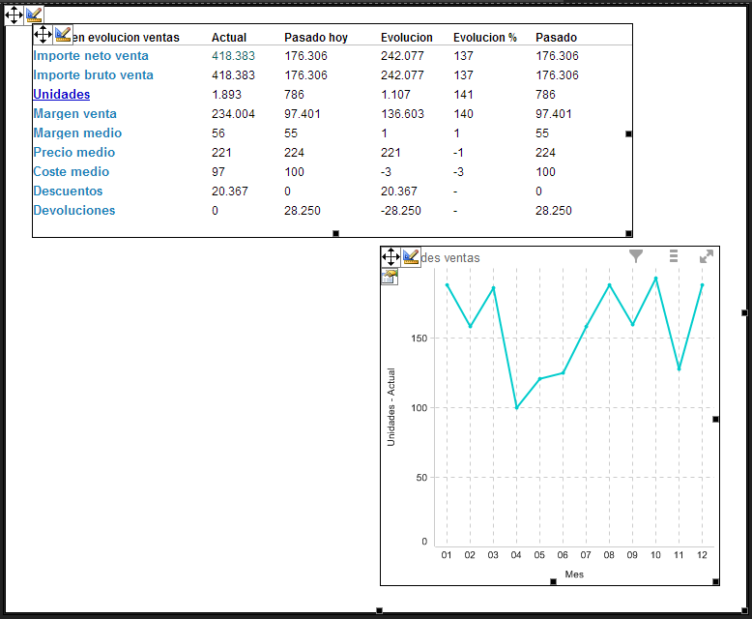This screenshot has height=619, width=752.
Task: Click the Devoluciones row label
Action: tap(73, 211)
